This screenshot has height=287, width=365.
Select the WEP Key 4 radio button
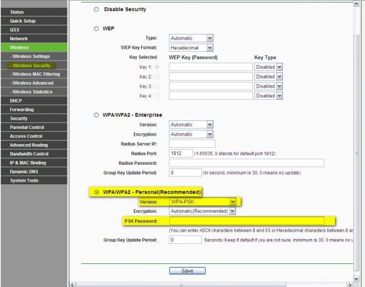pos(157,96)
